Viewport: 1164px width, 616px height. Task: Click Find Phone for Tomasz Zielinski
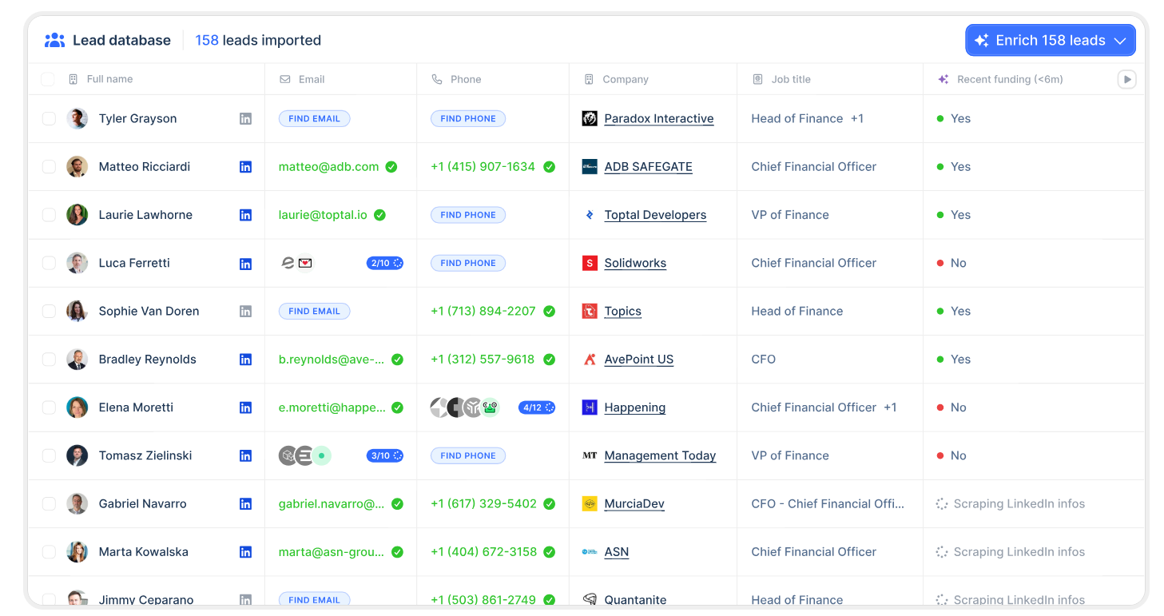point(468,455)
